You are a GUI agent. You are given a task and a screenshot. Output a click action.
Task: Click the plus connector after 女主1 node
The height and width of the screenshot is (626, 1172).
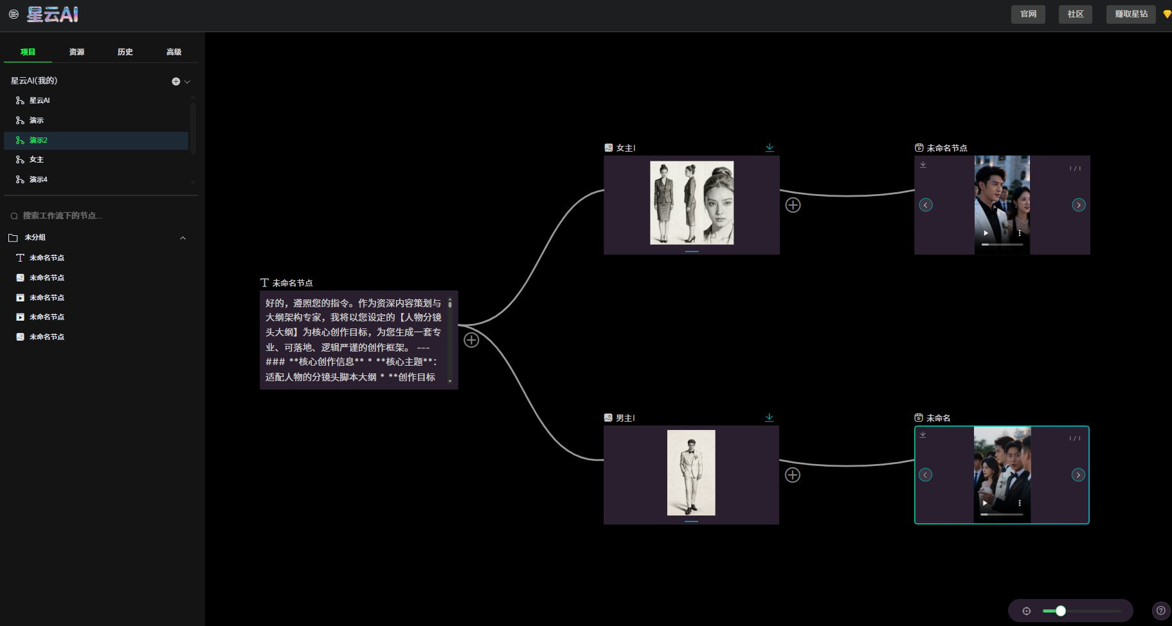point(793,205)
